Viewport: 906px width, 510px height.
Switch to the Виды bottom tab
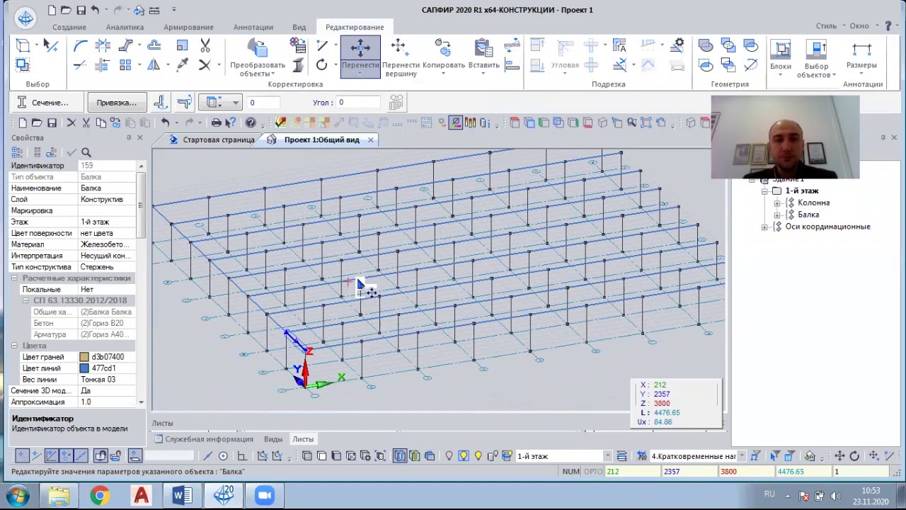273,439
